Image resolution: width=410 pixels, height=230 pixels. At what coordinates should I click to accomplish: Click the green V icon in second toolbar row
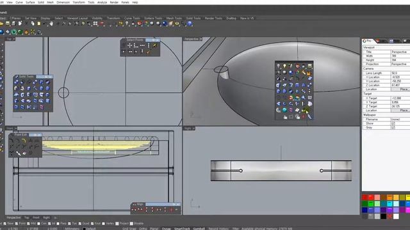[13, 32]
